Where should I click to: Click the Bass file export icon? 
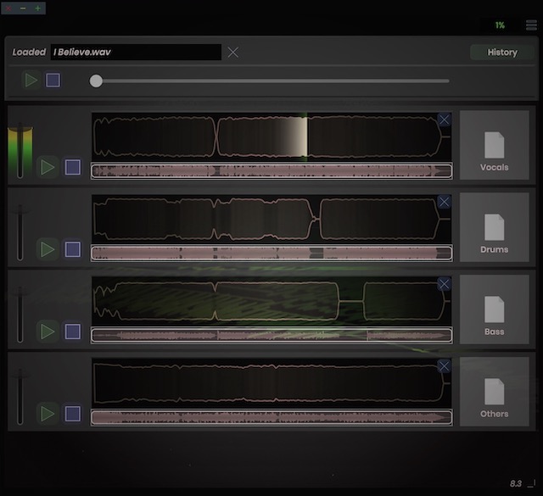(494, 309)
